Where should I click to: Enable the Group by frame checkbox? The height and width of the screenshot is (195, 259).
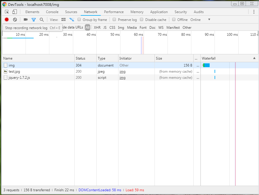tap(79, 19)
